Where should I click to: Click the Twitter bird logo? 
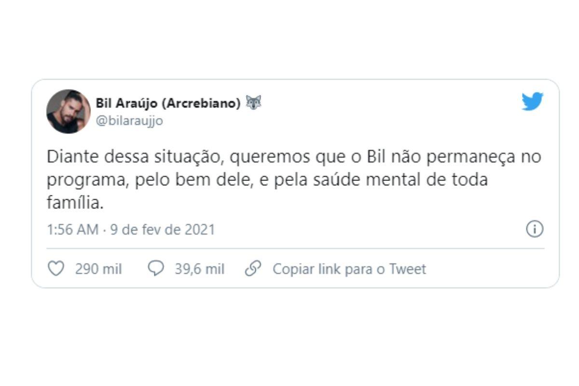point(532,102)
